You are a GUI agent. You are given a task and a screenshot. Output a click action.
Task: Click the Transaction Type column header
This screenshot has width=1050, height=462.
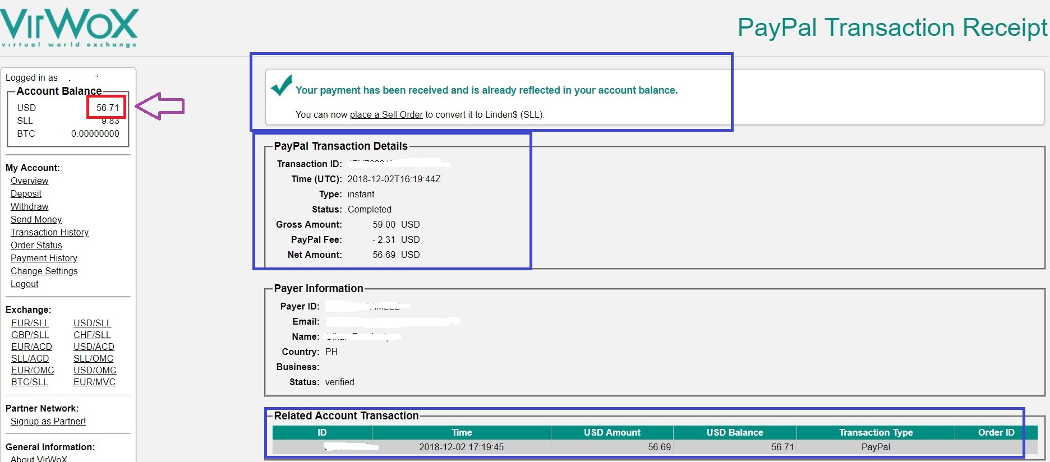[x=876, y=432]
